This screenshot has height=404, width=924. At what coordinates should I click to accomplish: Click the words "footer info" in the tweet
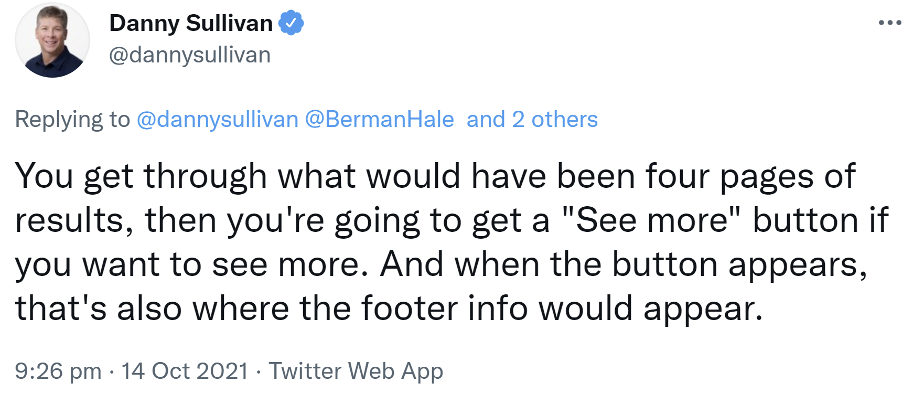coord(445,308)
